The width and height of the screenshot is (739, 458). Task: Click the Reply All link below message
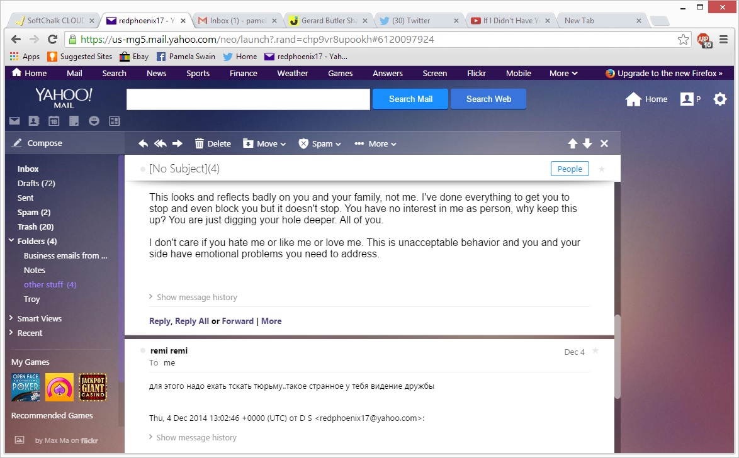(x=192, y=321)
